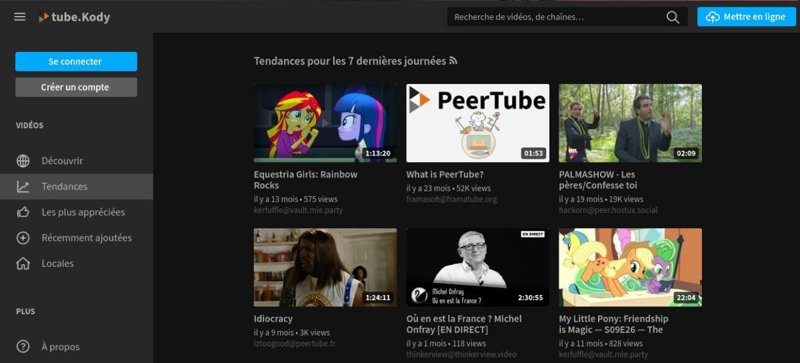Click 'il y a 23 mois • 52K views' text
The height and width of the screenshot is (363, 800).
[x=449, y=189]
